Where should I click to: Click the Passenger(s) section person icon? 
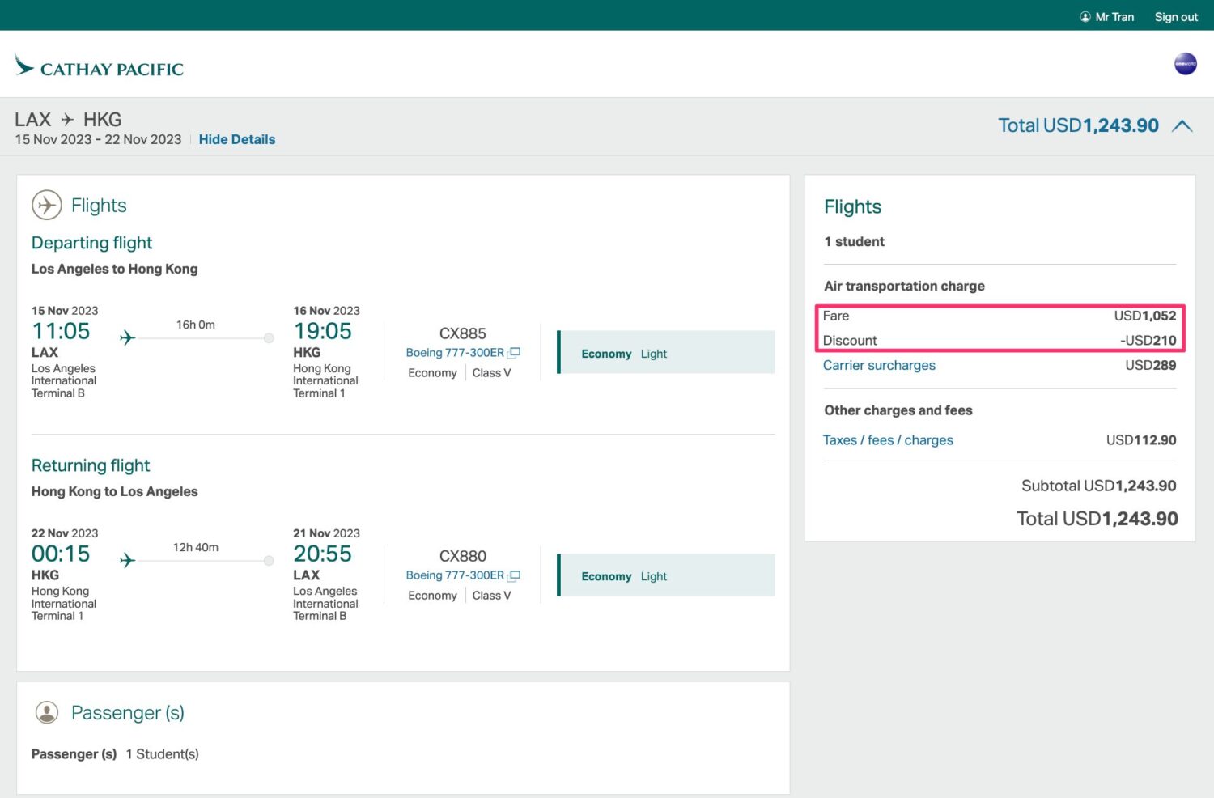tap(47, 712)
